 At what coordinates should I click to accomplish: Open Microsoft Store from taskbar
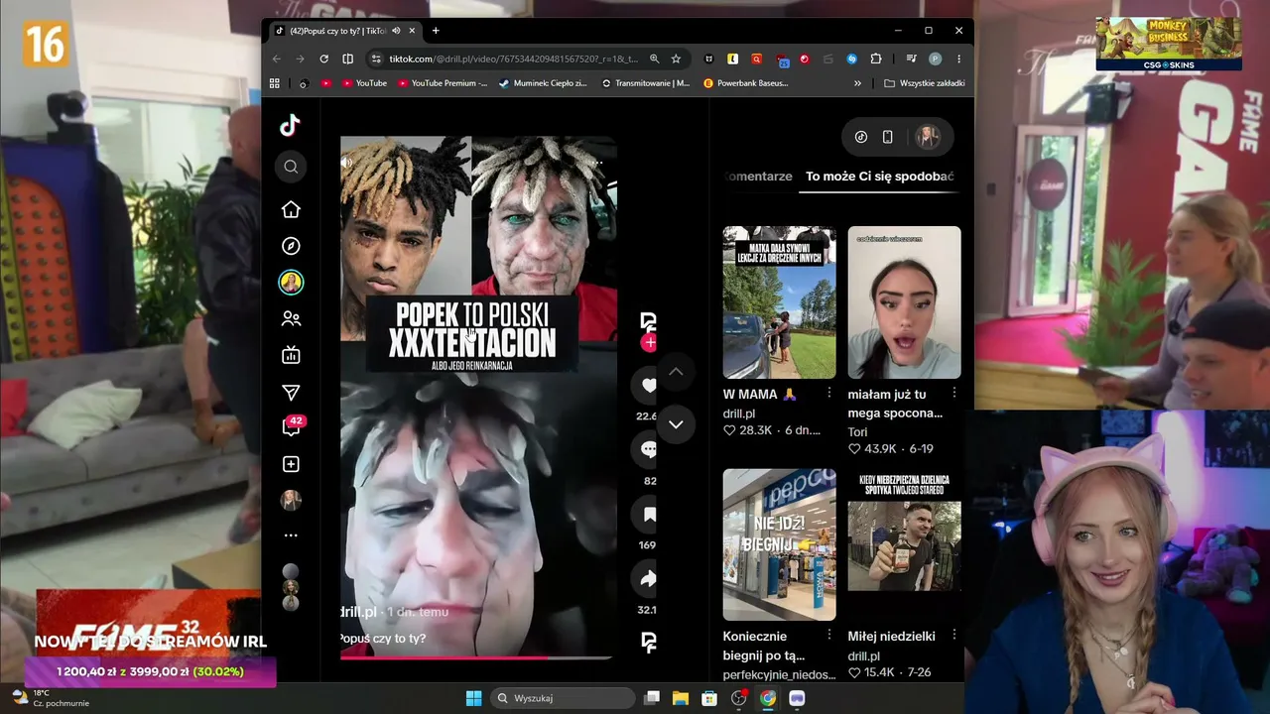pyautogui.click(x=709, y=698)
